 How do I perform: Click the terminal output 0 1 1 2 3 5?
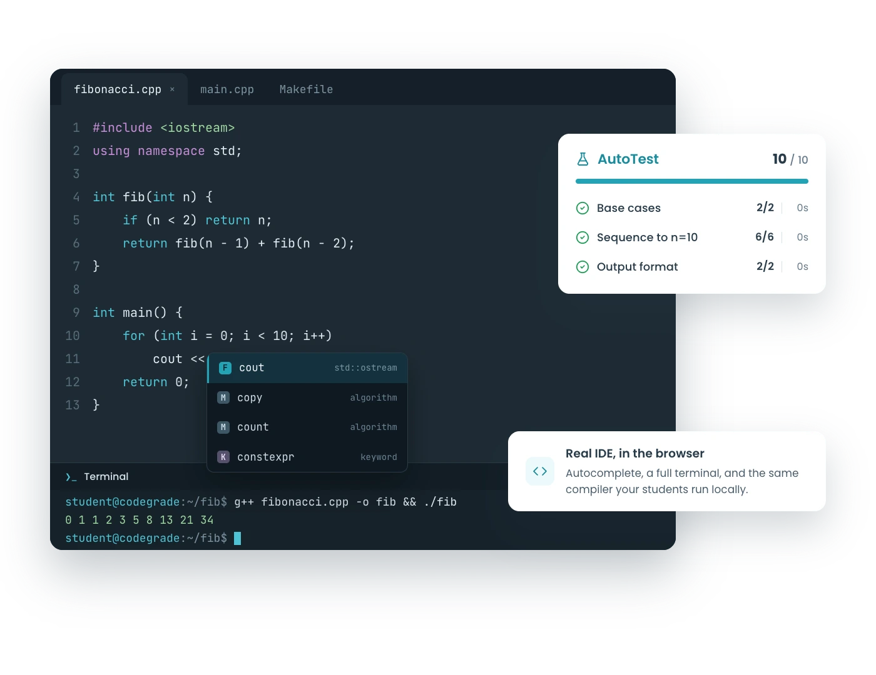140,520
